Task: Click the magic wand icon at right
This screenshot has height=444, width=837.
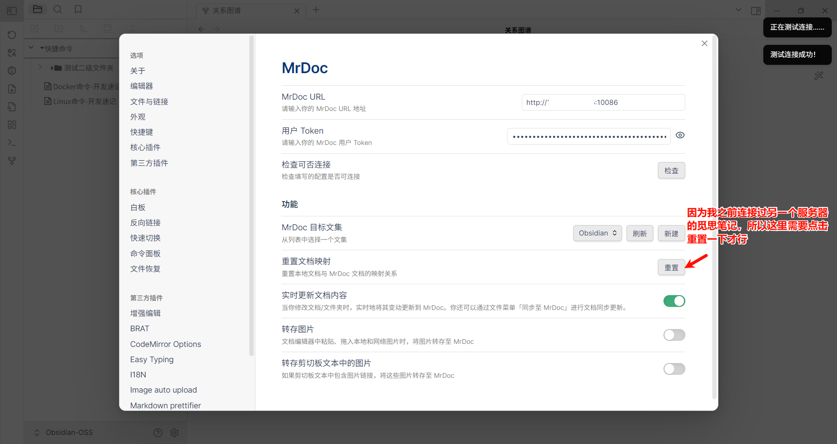Action: click(819, 76)
